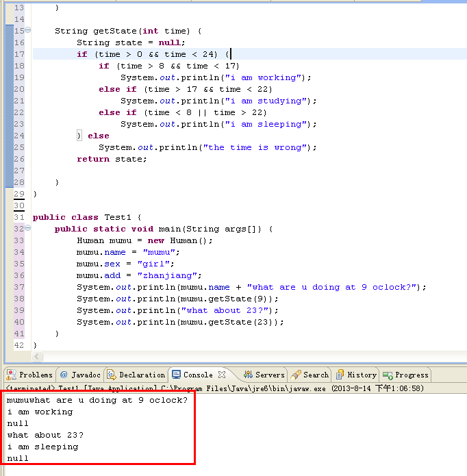Click the mumu.sex = "girl" line

click(125, 264)
